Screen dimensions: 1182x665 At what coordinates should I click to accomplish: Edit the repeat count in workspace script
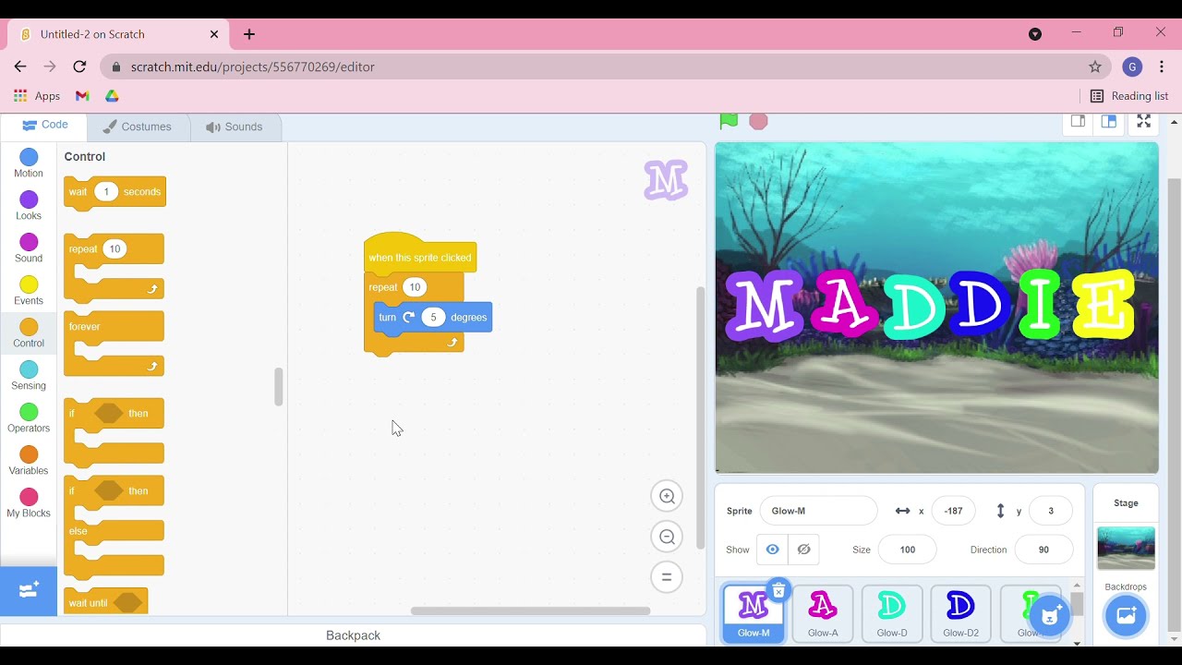pos(415,287)
